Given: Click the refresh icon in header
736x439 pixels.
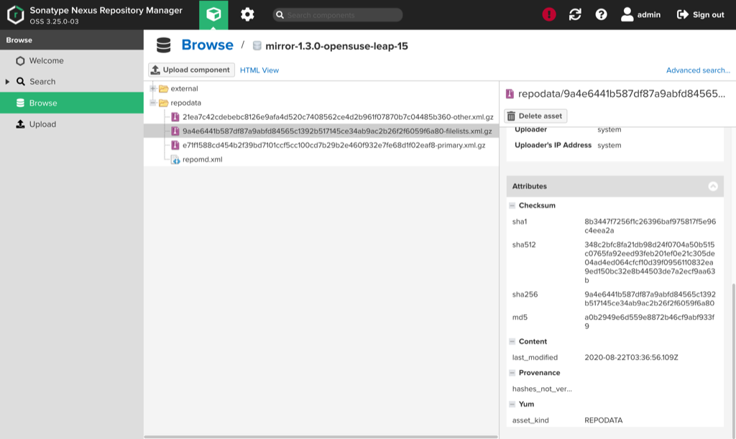Looking at the screenshot, I should pyautogui.click(x=575, y=14).
